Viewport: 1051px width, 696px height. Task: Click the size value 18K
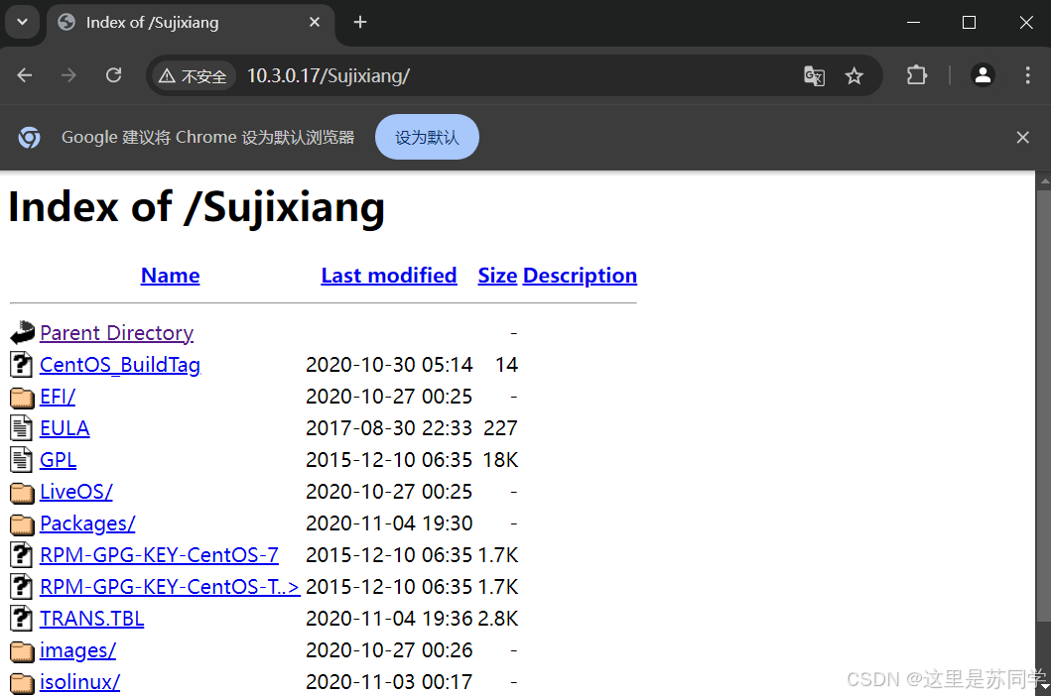(501, 459)
